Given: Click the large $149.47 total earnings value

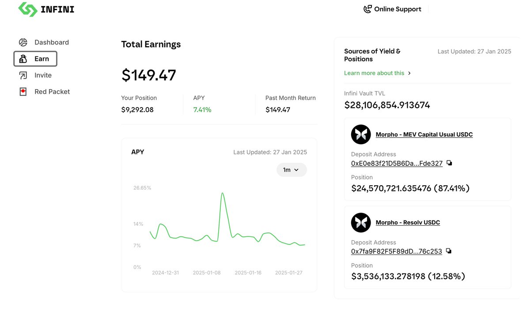Looking at the screenshot, I should (149, 75).
